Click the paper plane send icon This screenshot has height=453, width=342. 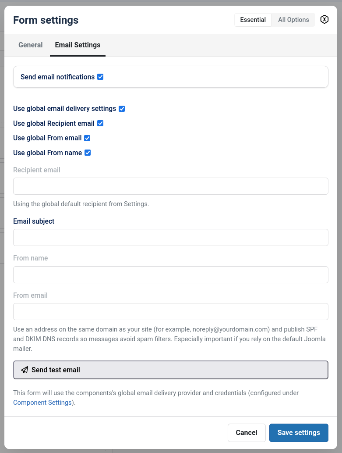[24, 370]
